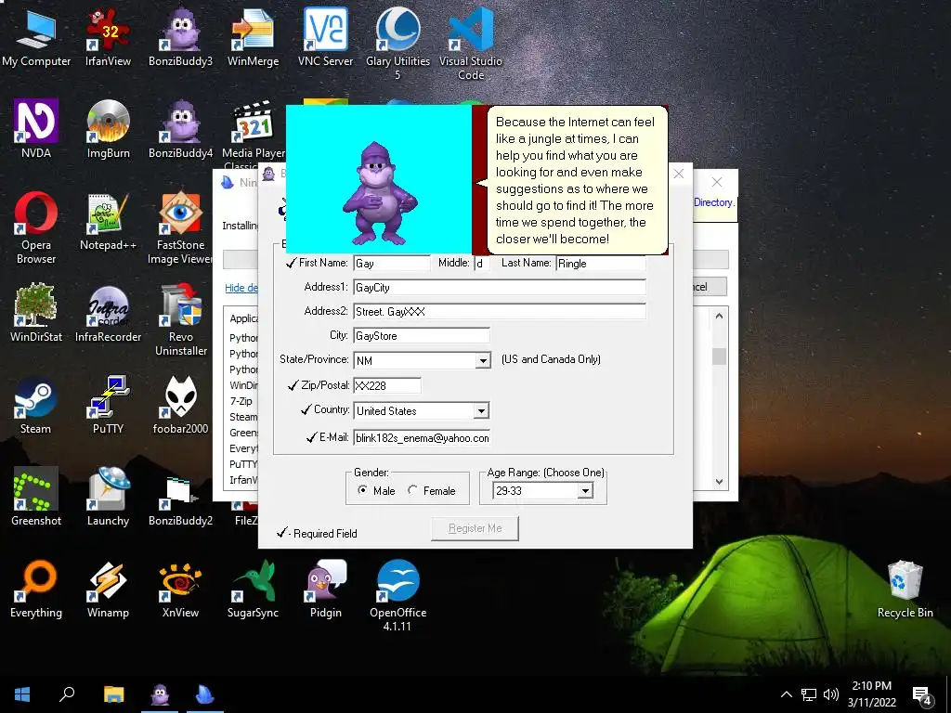
Task: Open WinDirStat desktop shortcut
Action: [x=36, y=312]
